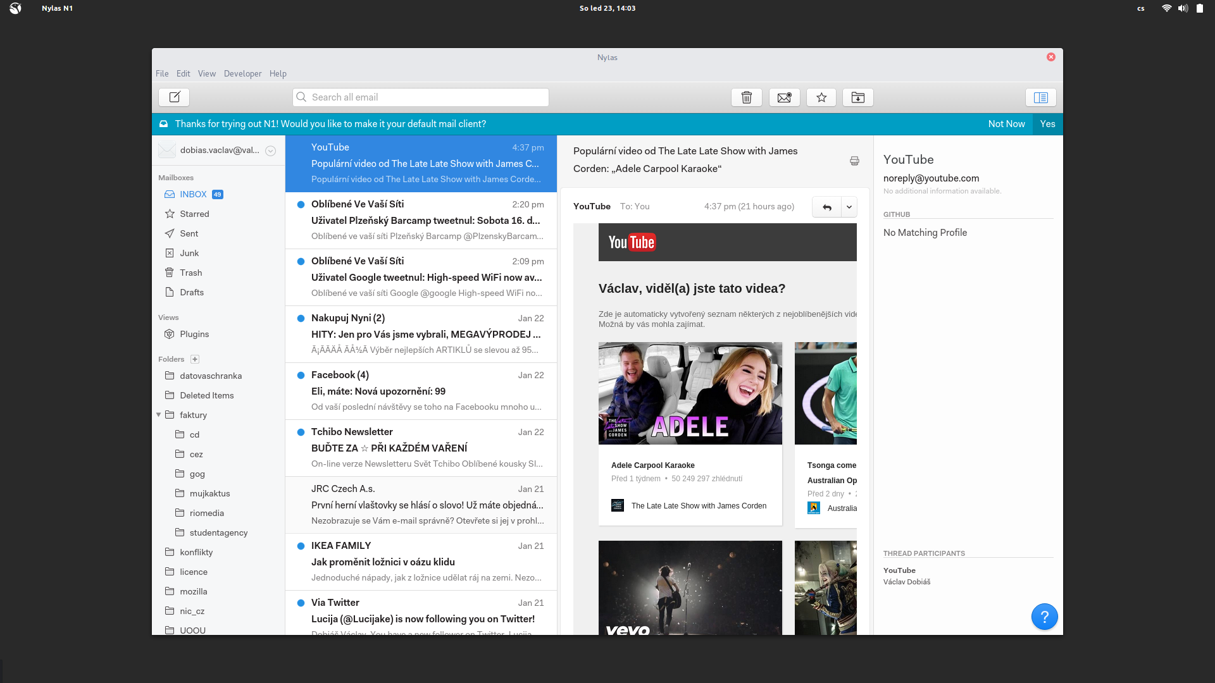The width and height of the screenshot is (1215, 683).
Task: Open the Tsonga Australian Open video link
Action: (832, 473)
